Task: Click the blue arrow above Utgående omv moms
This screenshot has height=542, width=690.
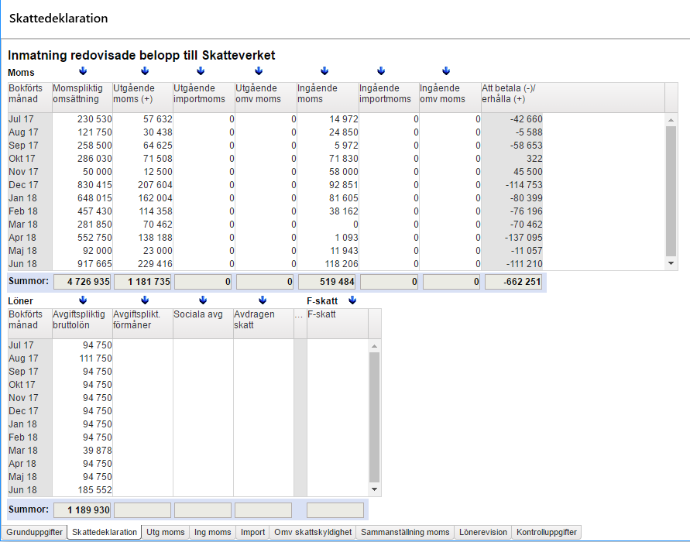Action: [x=259, y=70]
